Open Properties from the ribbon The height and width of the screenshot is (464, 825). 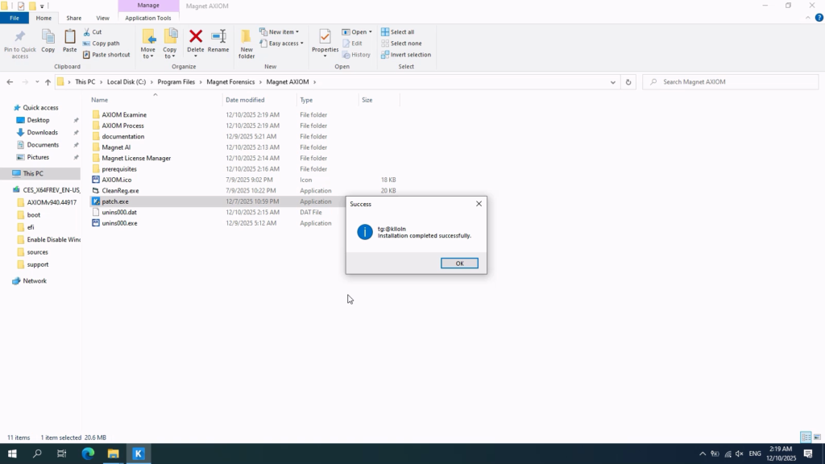coord(325,38)
